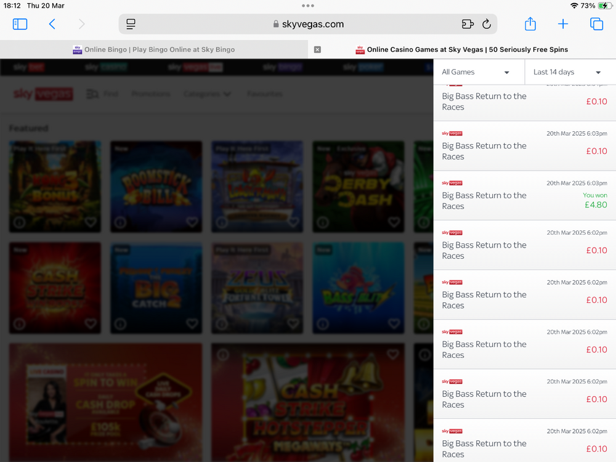
Task: Go back to the previous page
Action: click(52, 24)
